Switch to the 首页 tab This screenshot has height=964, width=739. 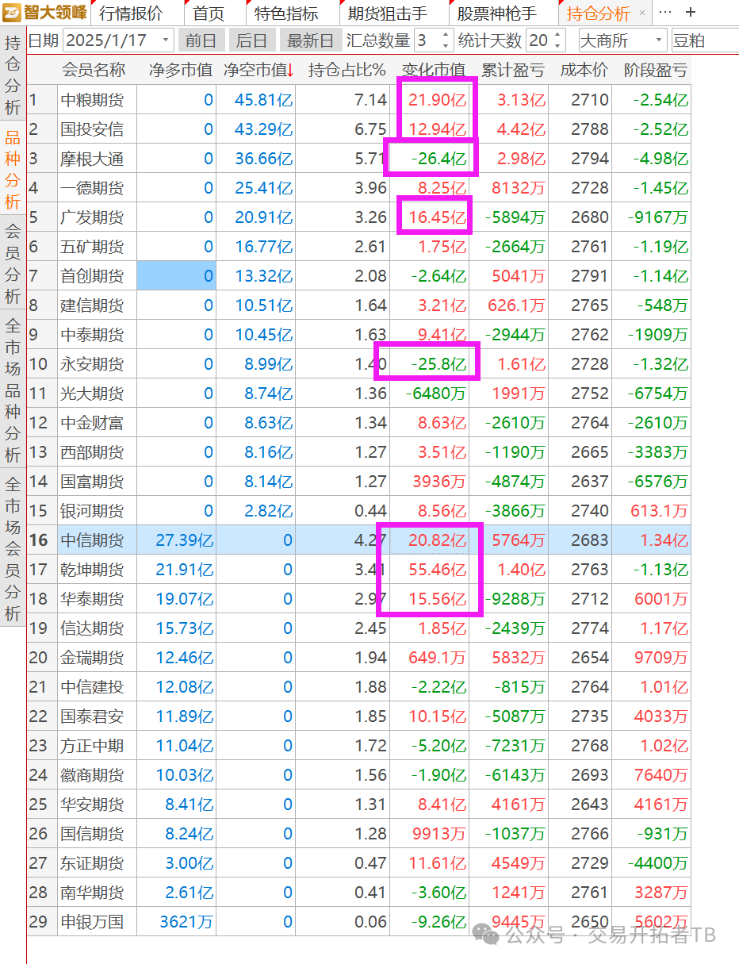point(209,13)
